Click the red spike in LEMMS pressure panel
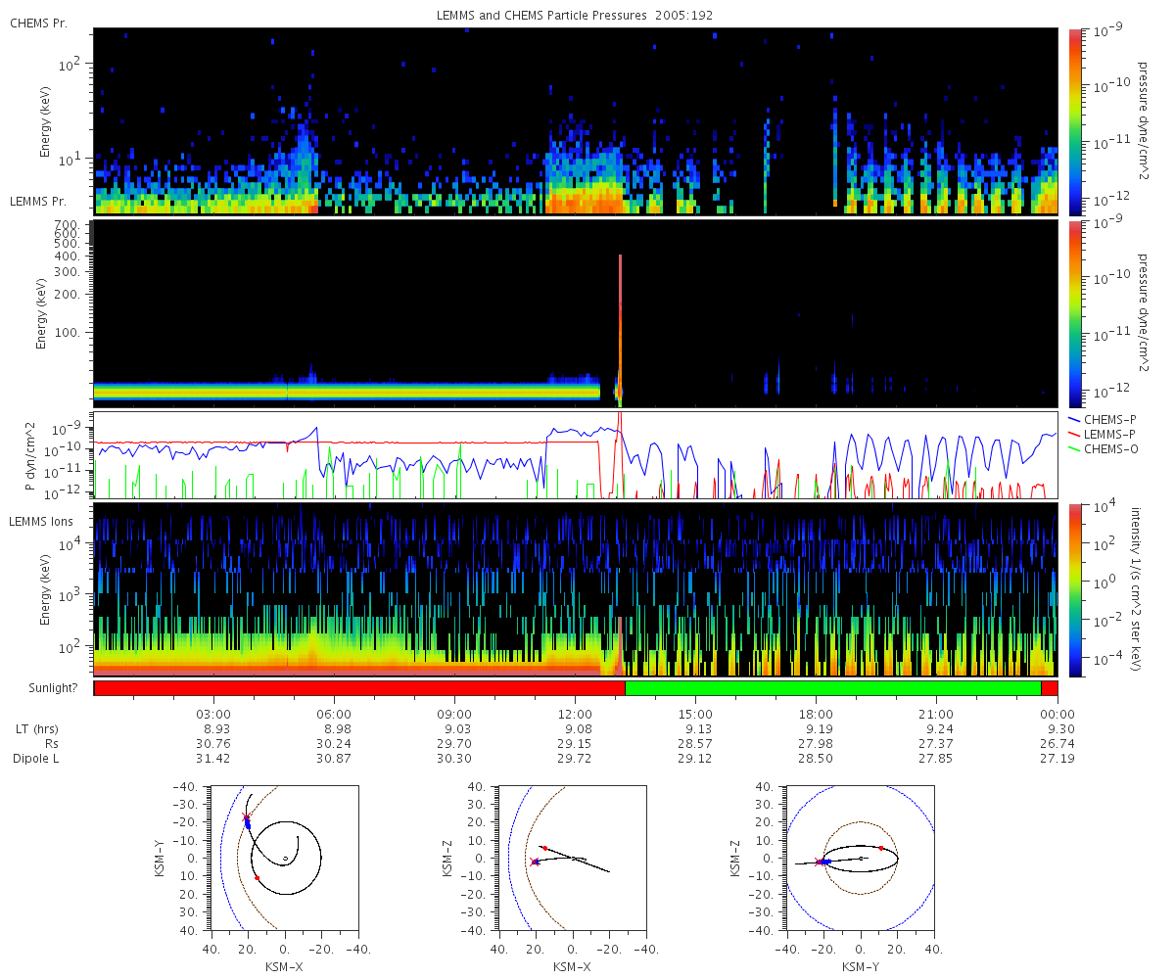This screenshot has height=979, width=1175. (x=620, y=330)
